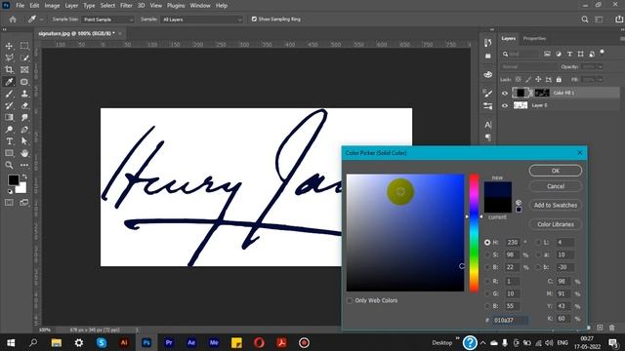Screen dimensions: 625x351
Task: Open the blend mode Normal dropdown
Action: pos(528,67)
